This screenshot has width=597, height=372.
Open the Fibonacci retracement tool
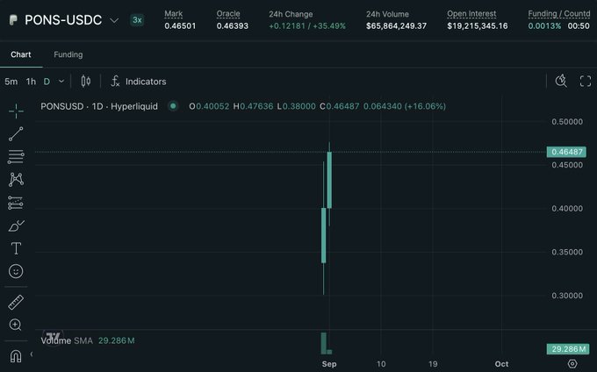pyautogui.click(x=16, y=156)
